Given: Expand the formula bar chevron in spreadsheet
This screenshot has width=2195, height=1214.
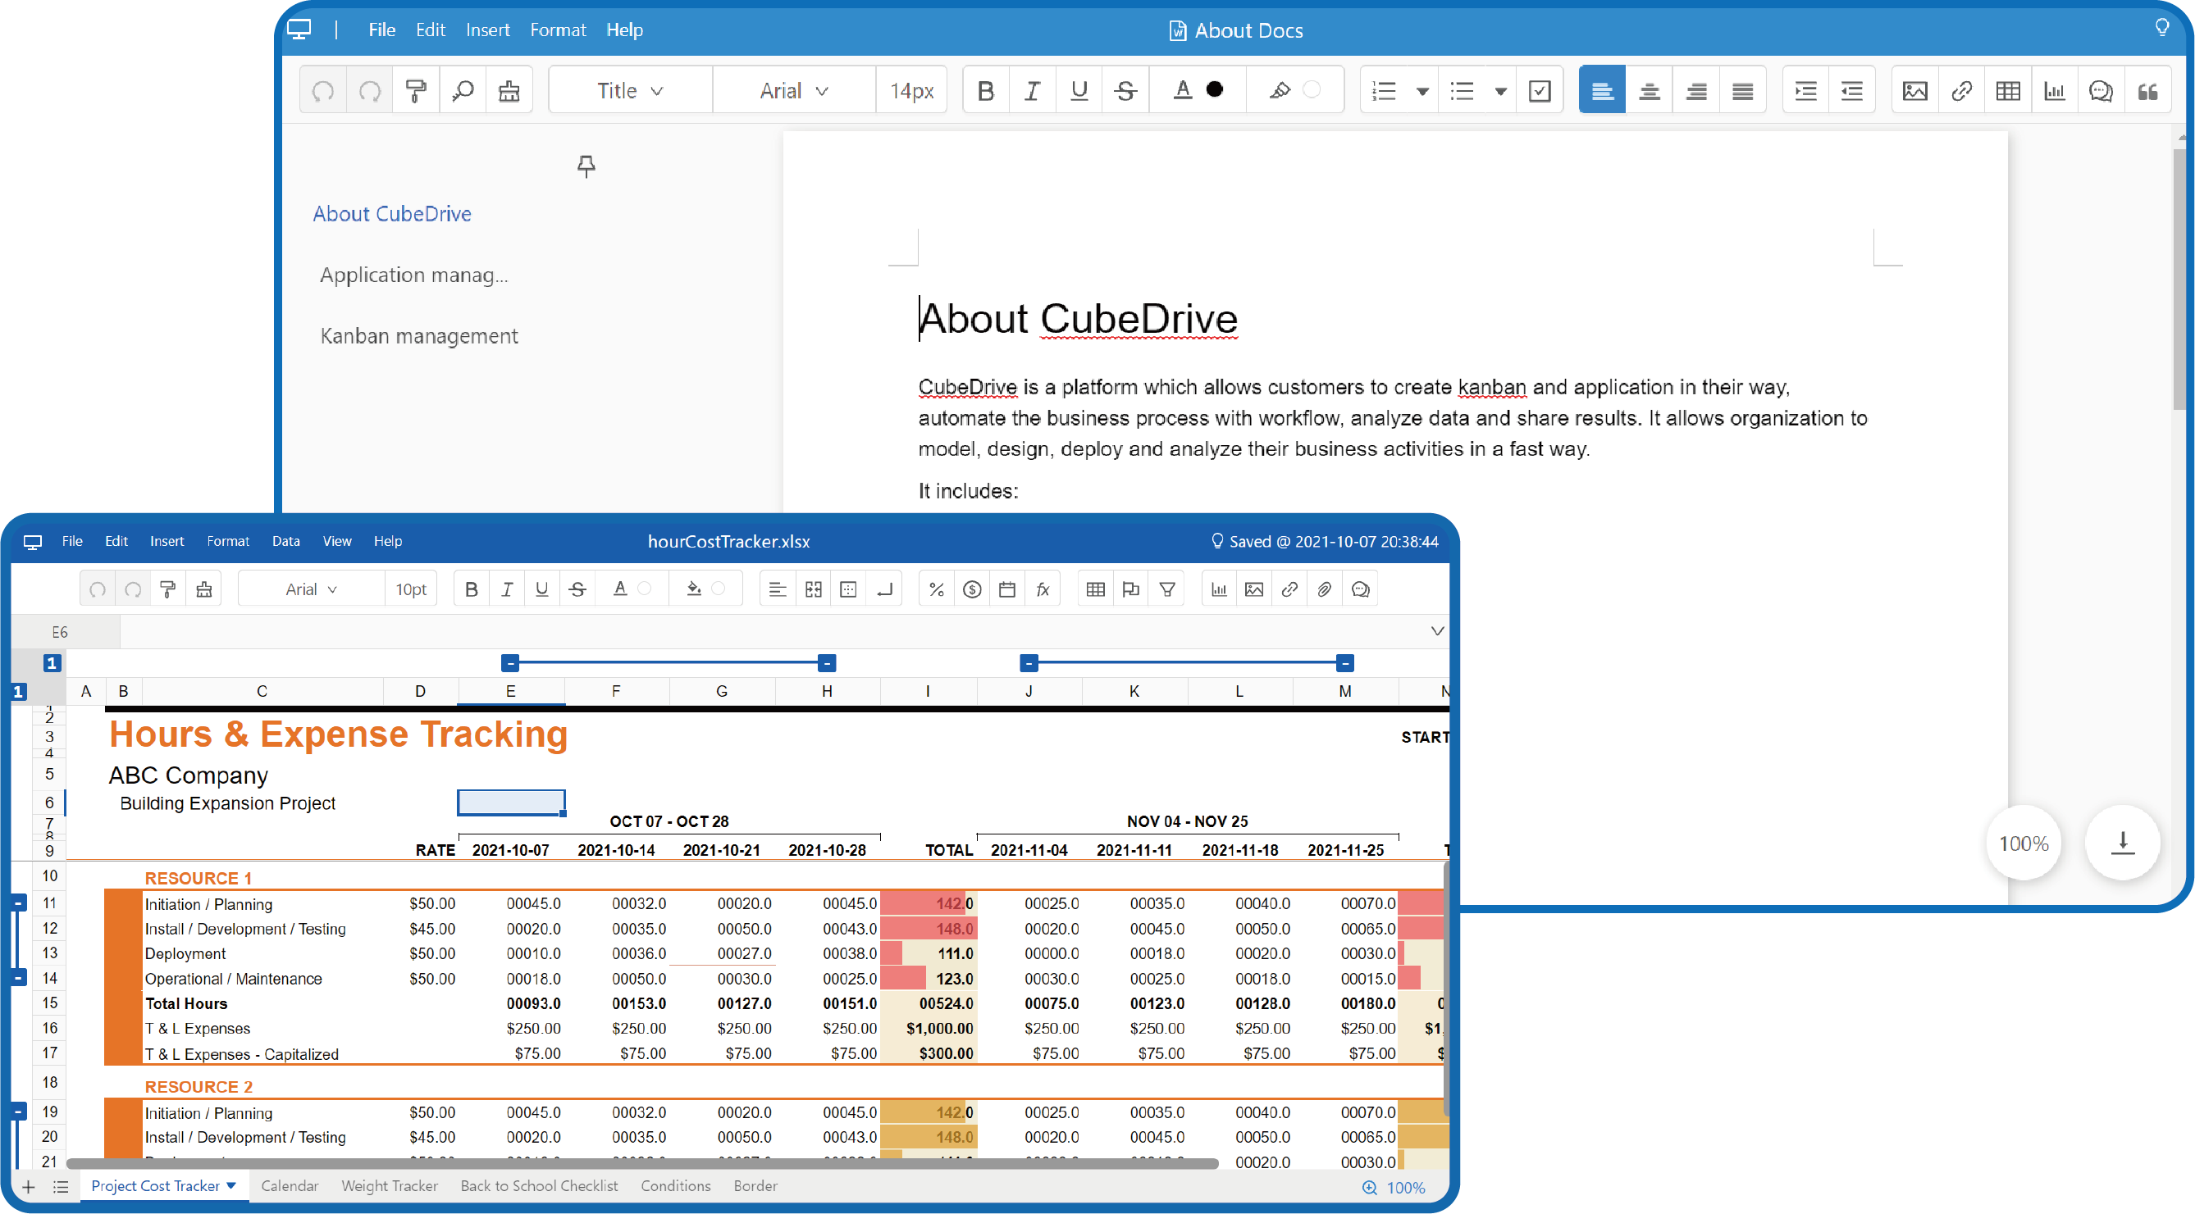Looking at the screenshot, I should (1437, 631).
